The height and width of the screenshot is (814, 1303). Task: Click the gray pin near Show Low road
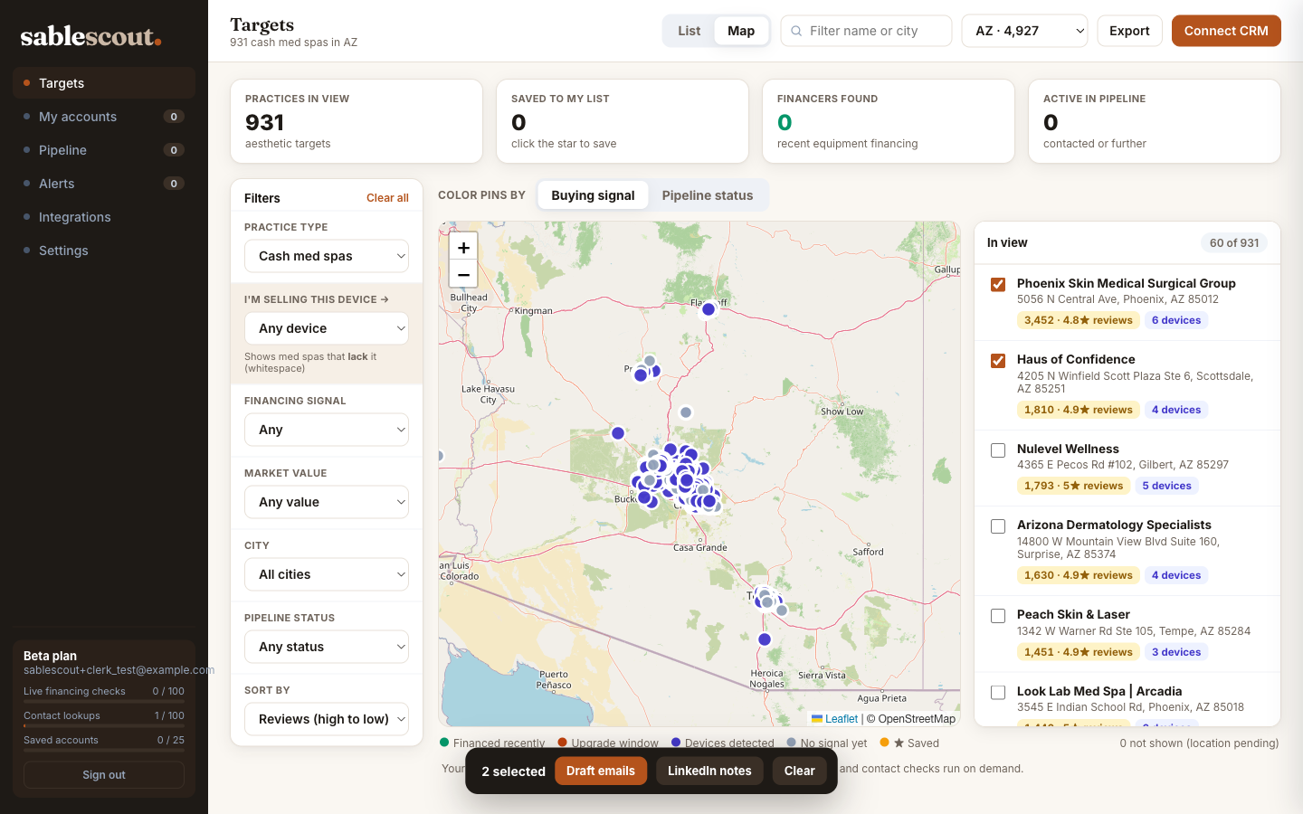tap(686, 412)
